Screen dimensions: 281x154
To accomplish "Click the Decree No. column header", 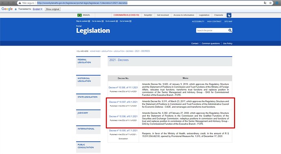I will (123, 78).
